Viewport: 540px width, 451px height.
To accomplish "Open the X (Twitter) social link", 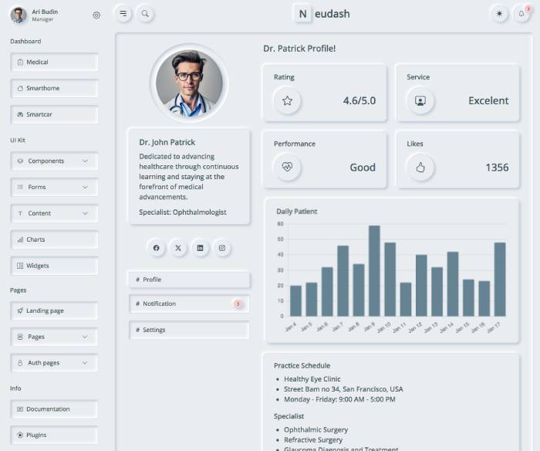I will [178, 248].
